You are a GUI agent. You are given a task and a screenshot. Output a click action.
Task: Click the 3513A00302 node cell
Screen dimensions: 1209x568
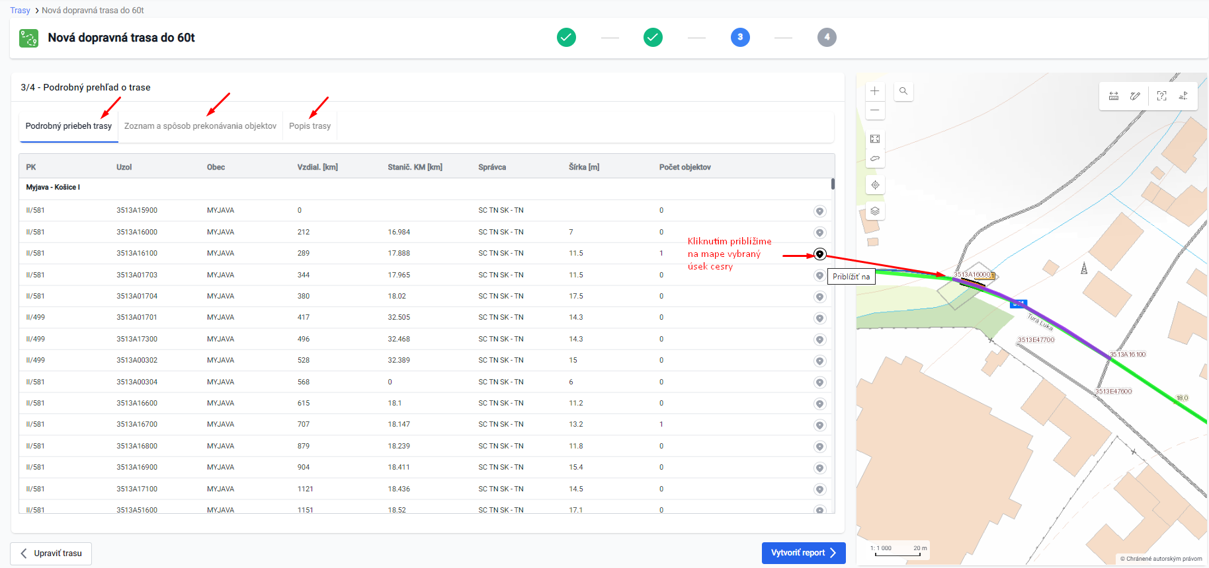137,361
